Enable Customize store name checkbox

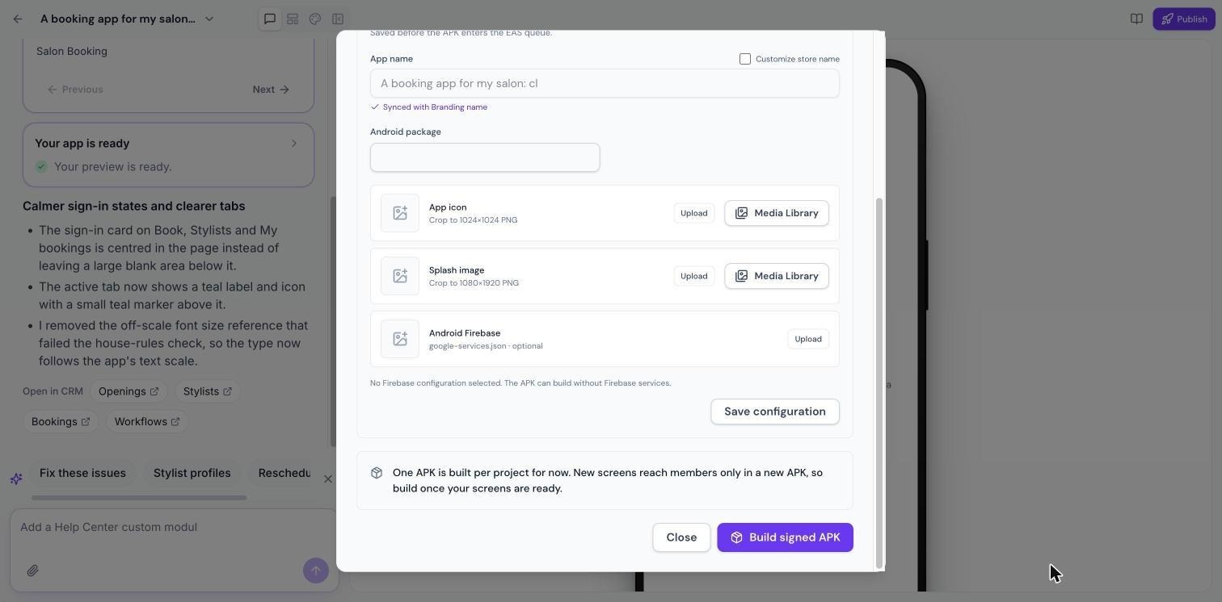coord(745,59)
